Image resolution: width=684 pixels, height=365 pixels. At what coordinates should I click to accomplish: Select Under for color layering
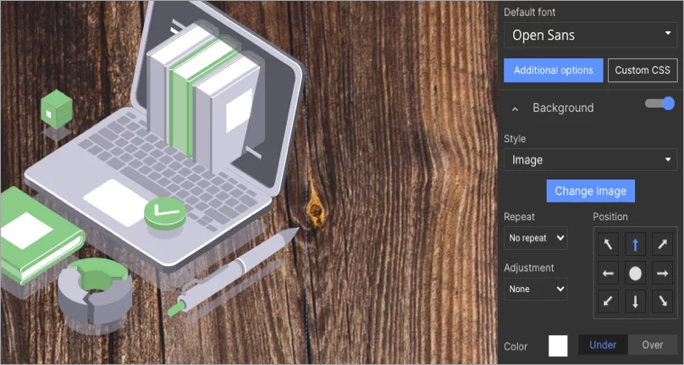click(603, 345)
